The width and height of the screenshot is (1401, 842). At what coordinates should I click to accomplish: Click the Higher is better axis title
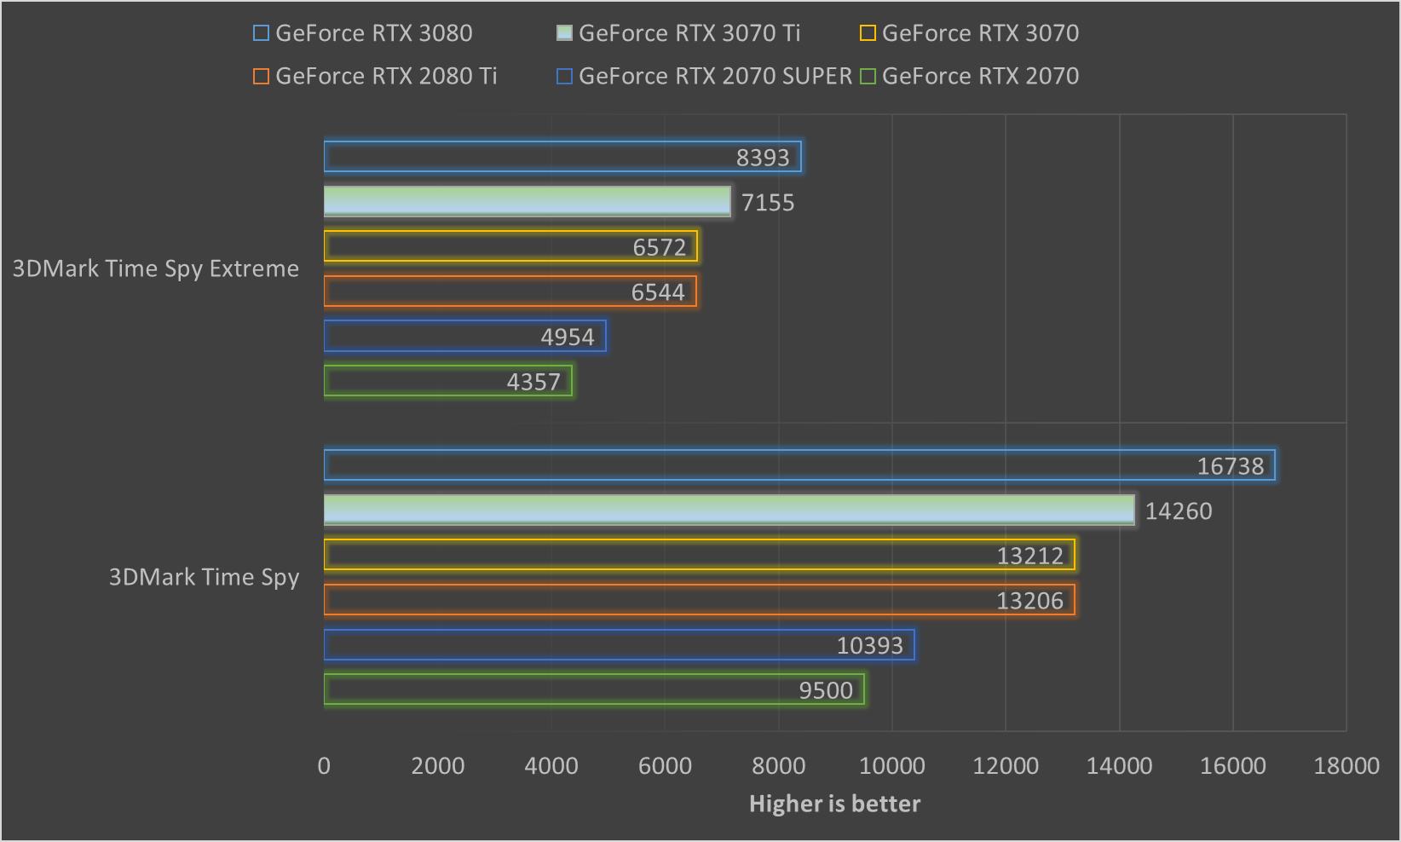833,803
